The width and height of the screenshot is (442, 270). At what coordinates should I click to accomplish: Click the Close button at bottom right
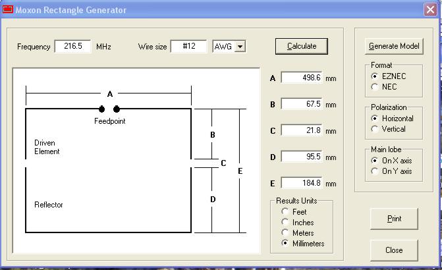(394, 250)
